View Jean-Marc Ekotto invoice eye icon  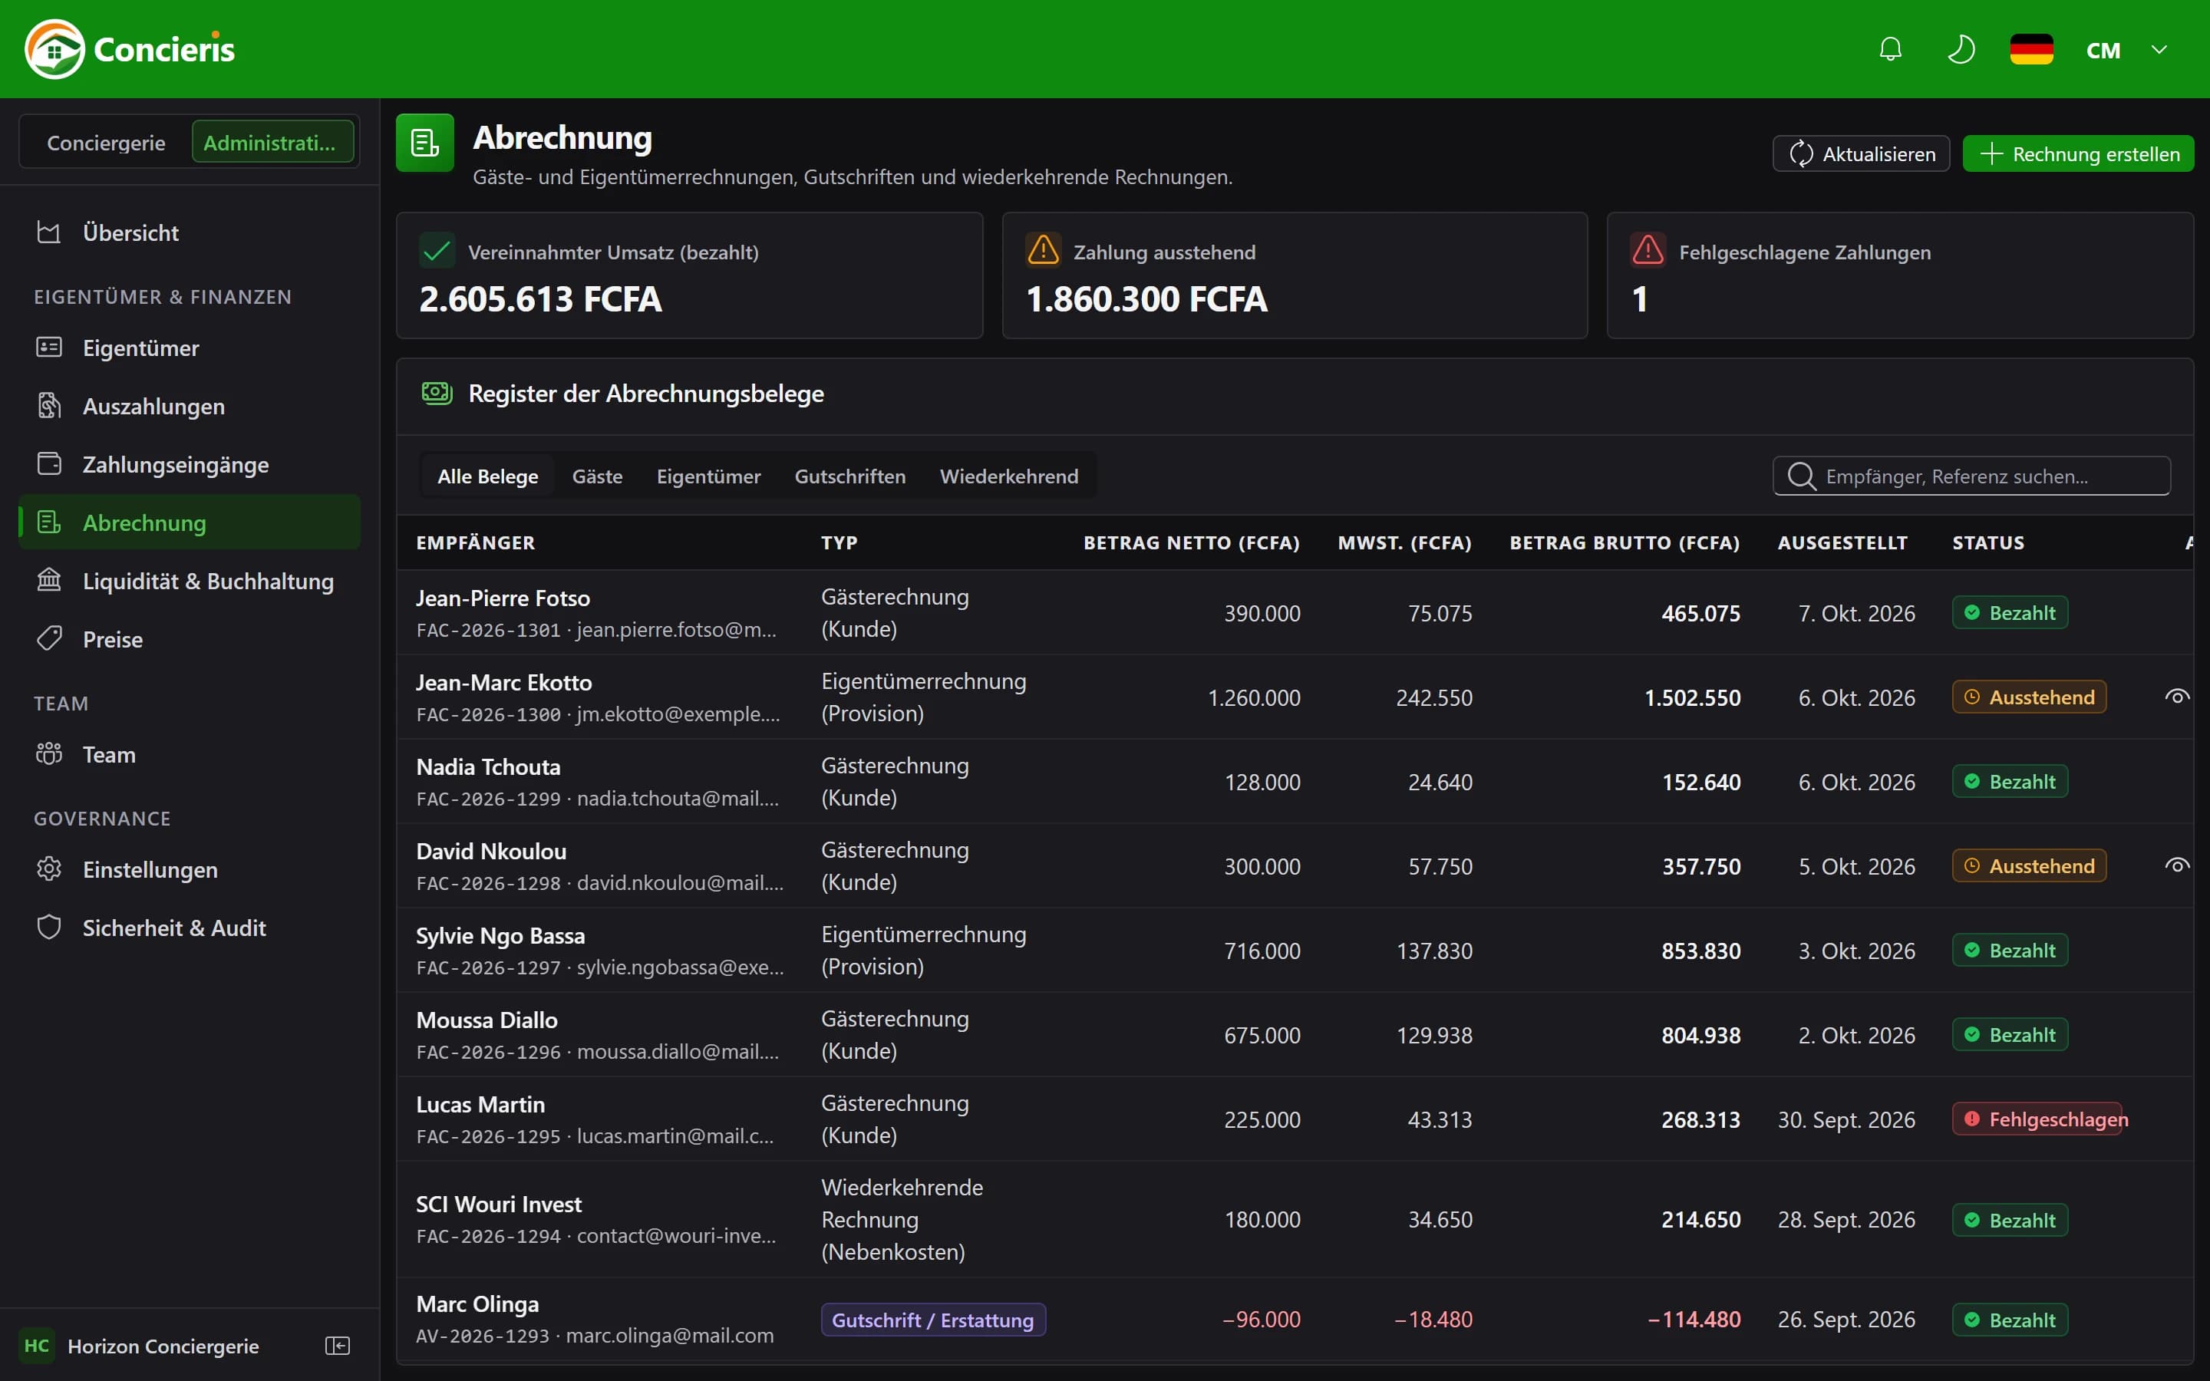(x=2177, y=697)
